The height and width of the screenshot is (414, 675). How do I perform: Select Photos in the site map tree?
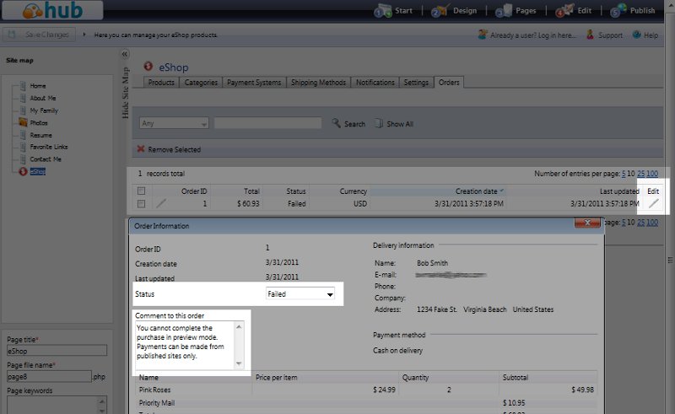click(39, 122)
